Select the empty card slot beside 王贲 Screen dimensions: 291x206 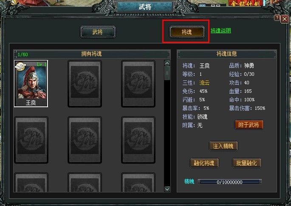[x=85, y=84]
